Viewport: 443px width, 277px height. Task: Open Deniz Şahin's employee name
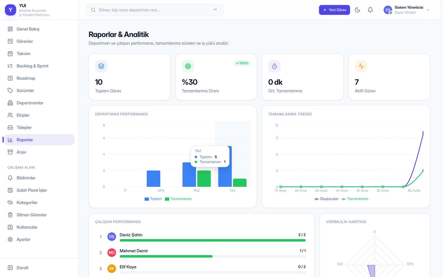131,235
